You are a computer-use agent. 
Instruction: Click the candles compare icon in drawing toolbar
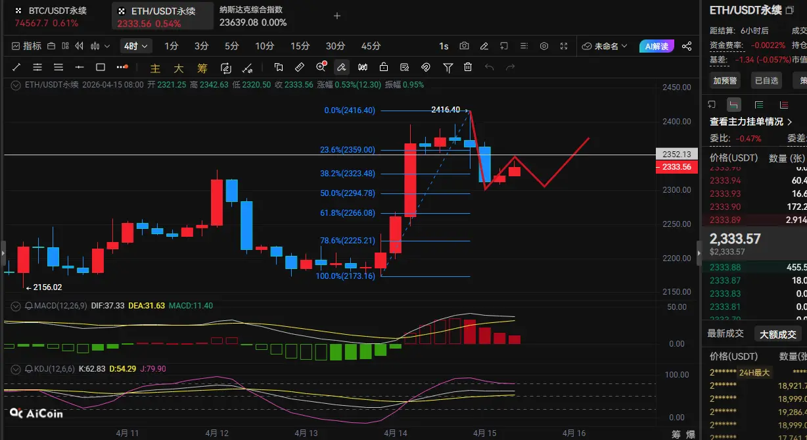click(363, 67)
